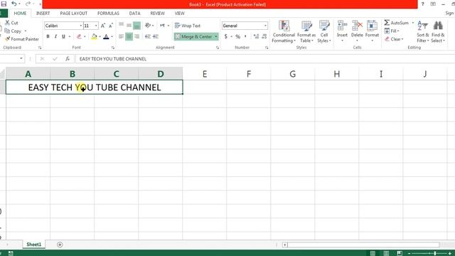
Task: Switch to the VIEW ribbon tab
Action: pyautogui.click(x=180, y=14)
